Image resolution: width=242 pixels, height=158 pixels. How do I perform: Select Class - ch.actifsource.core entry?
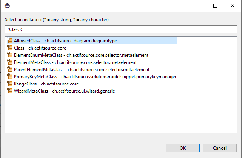40,48
